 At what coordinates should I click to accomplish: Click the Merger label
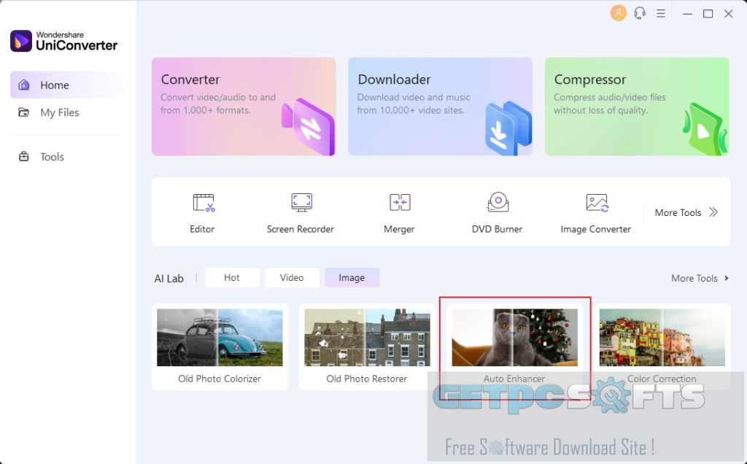(x=399, y=229)
